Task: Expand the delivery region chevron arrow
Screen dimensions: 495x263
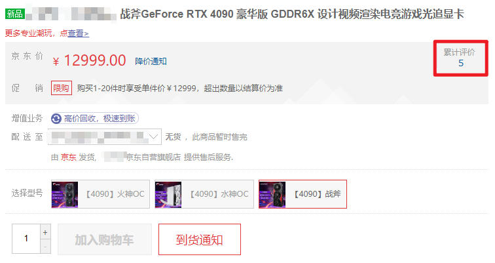Action: click(x=153, y=136)
